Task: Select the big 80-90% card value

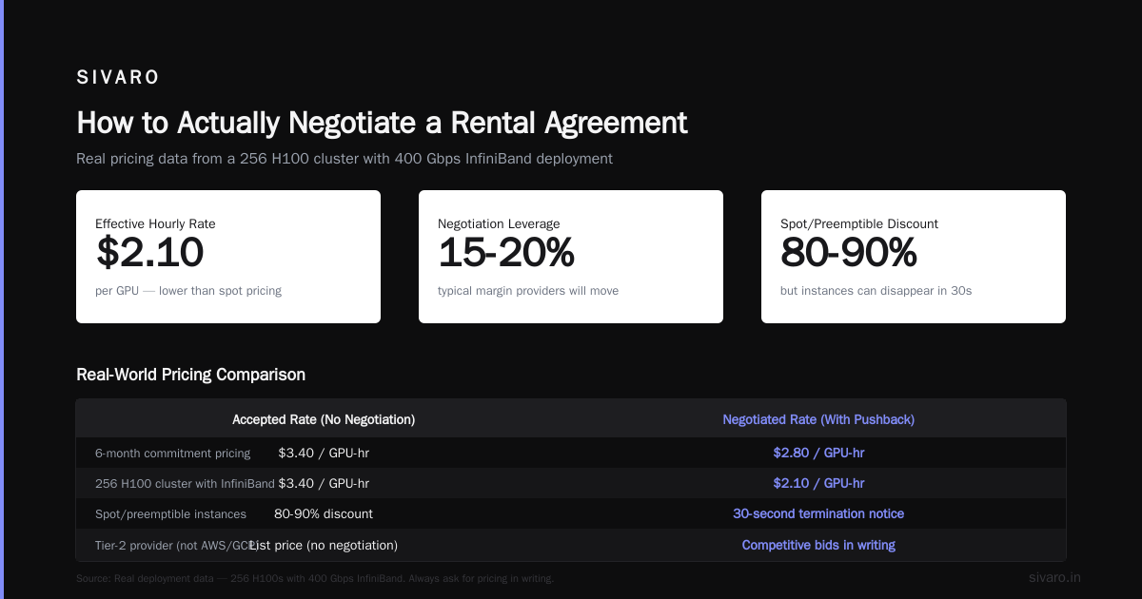Action: click(x=848, y=253)
